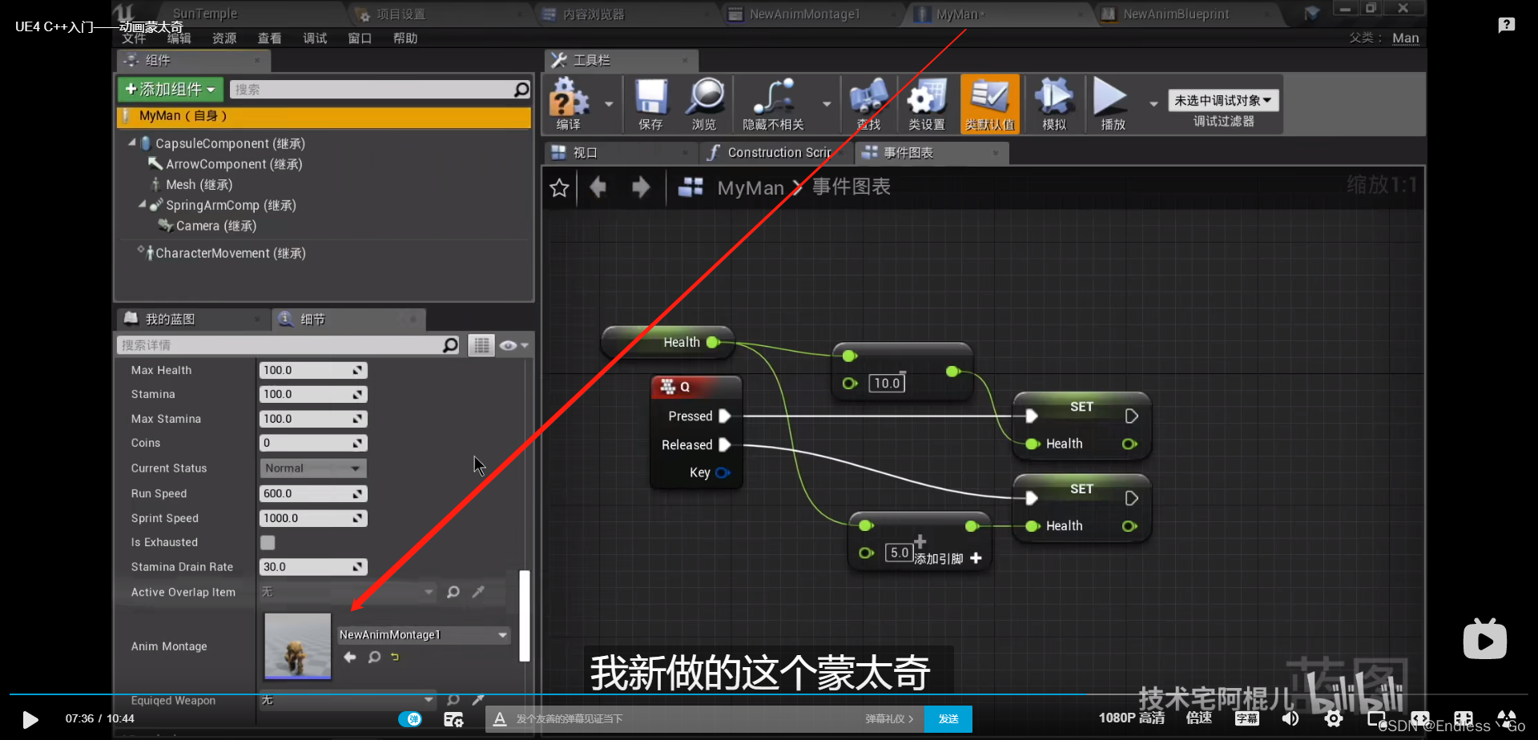Image resolution: width=1538 pixels, height=740 pixels.
Task: Click the volume speaker icon in player
Action: tap(1290, 718)
